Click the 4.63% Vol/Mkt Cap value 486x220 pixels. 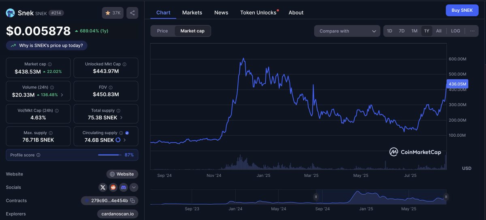point(38,118)
